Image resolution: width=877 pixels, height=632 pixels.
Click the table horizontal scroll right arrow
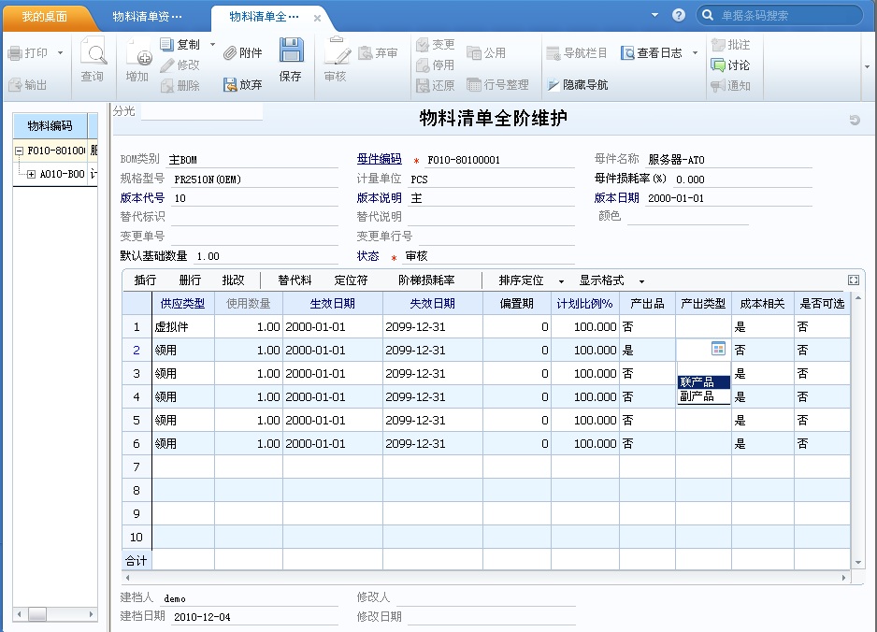(843, 578)
